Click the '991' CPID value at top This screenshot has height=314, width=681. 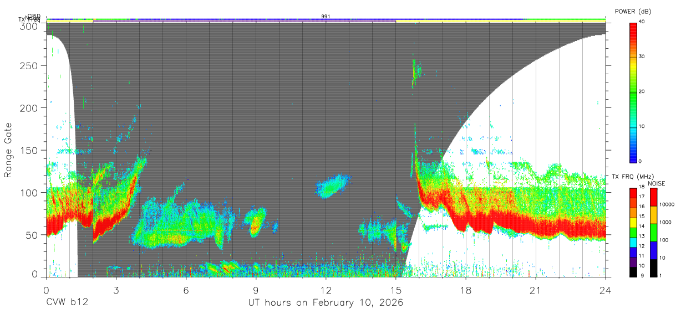click(326, 17)
